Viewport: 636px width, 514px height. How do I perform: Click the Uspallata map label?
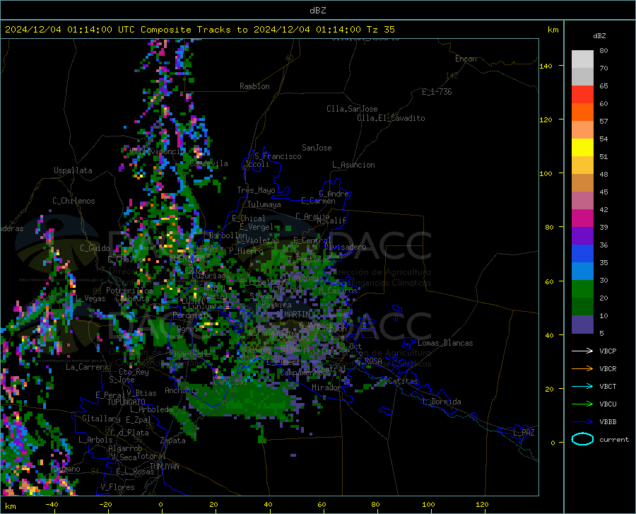73,170
